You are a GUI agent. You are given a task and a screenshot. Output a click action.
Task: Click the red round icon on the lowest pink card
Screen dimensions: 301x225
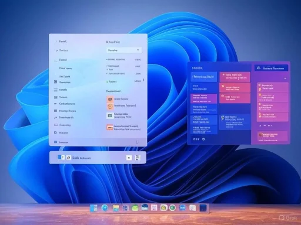pos(260,135)
